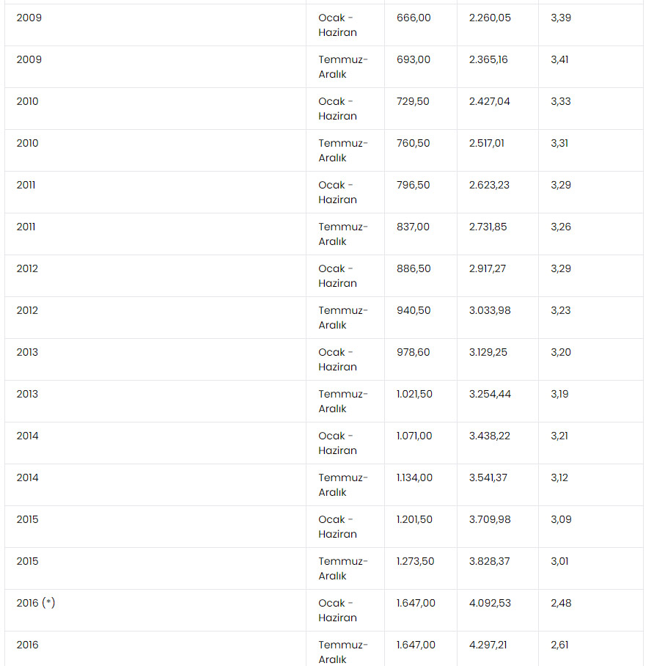Click the 3.254,44 amount cell
Viewport: 654px width, 666px height.
(490, 394)
